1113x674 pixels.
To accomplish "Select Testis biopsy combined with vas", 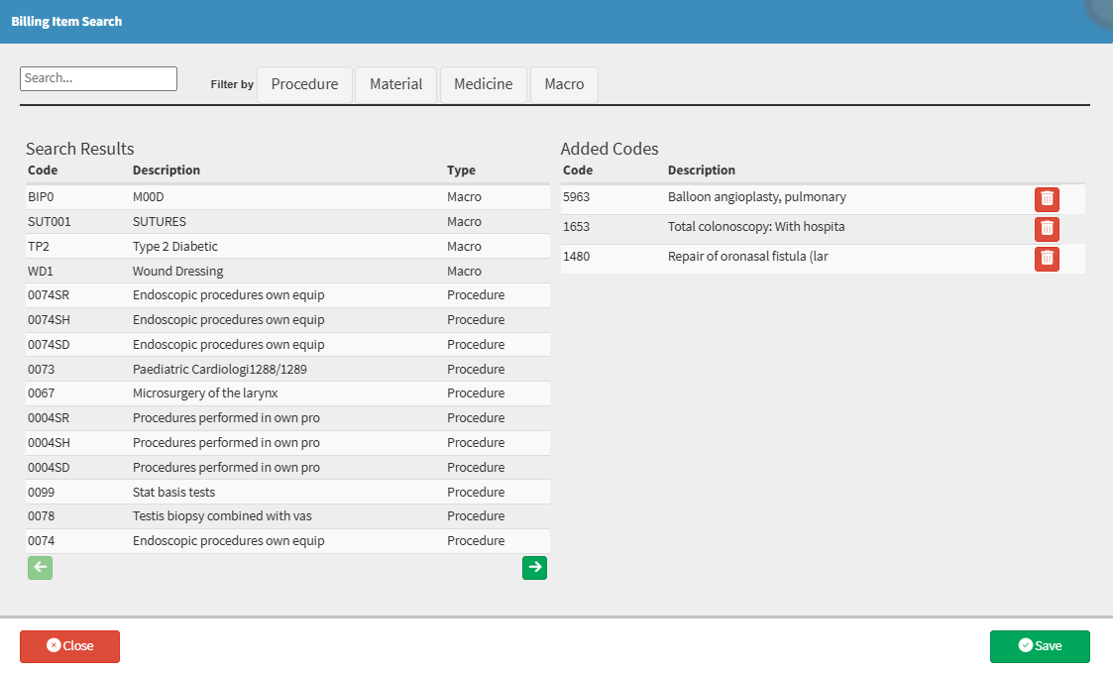I will pyautogui.click(x=222, y=516).
